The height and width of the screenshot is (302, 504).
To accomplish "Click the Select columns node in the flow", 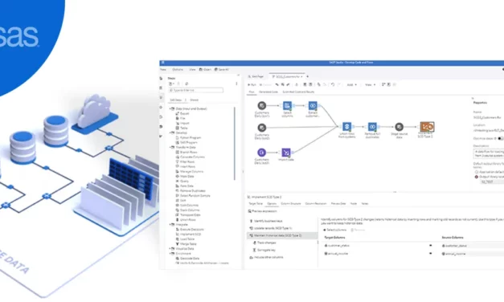I will [287, 105].
